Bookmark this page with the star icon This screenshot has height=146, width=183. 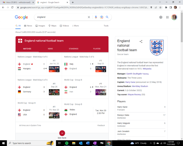161,7
